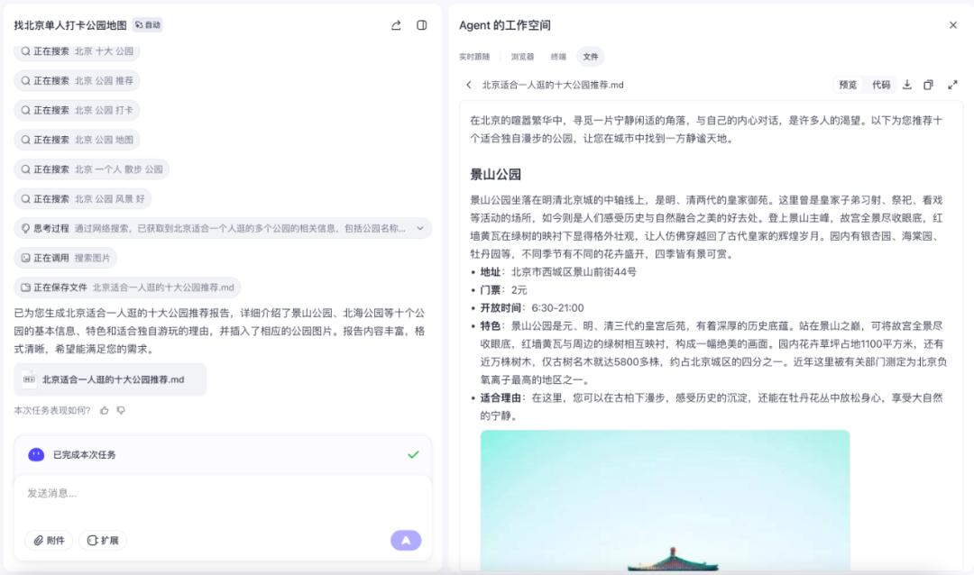Image resolution: width=974 pixels, height=575 pixels.
Task: Click the thumbs down feedback icon
Action: pyautogui.click(x=121, y=410)
